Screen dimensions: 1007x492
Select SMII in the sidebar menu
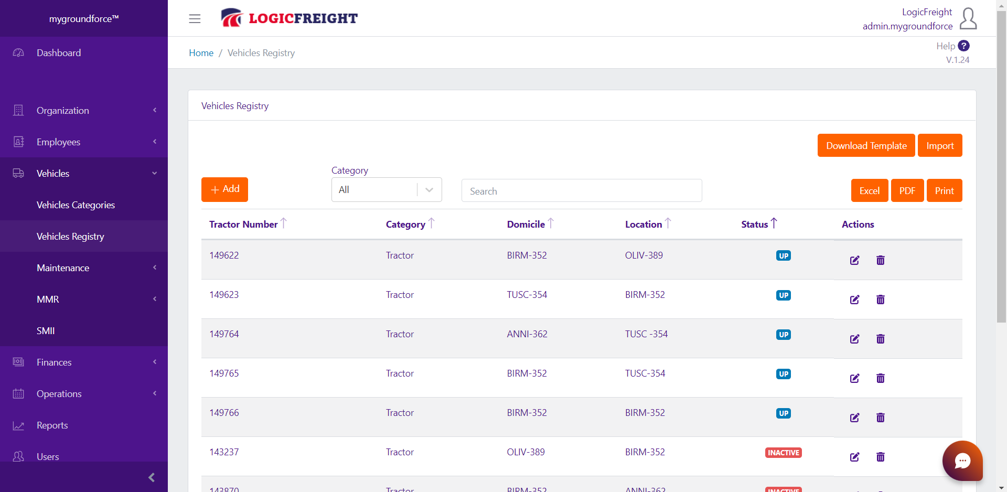pos(46,330)
